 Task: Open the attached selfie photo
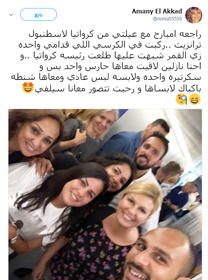105,194
